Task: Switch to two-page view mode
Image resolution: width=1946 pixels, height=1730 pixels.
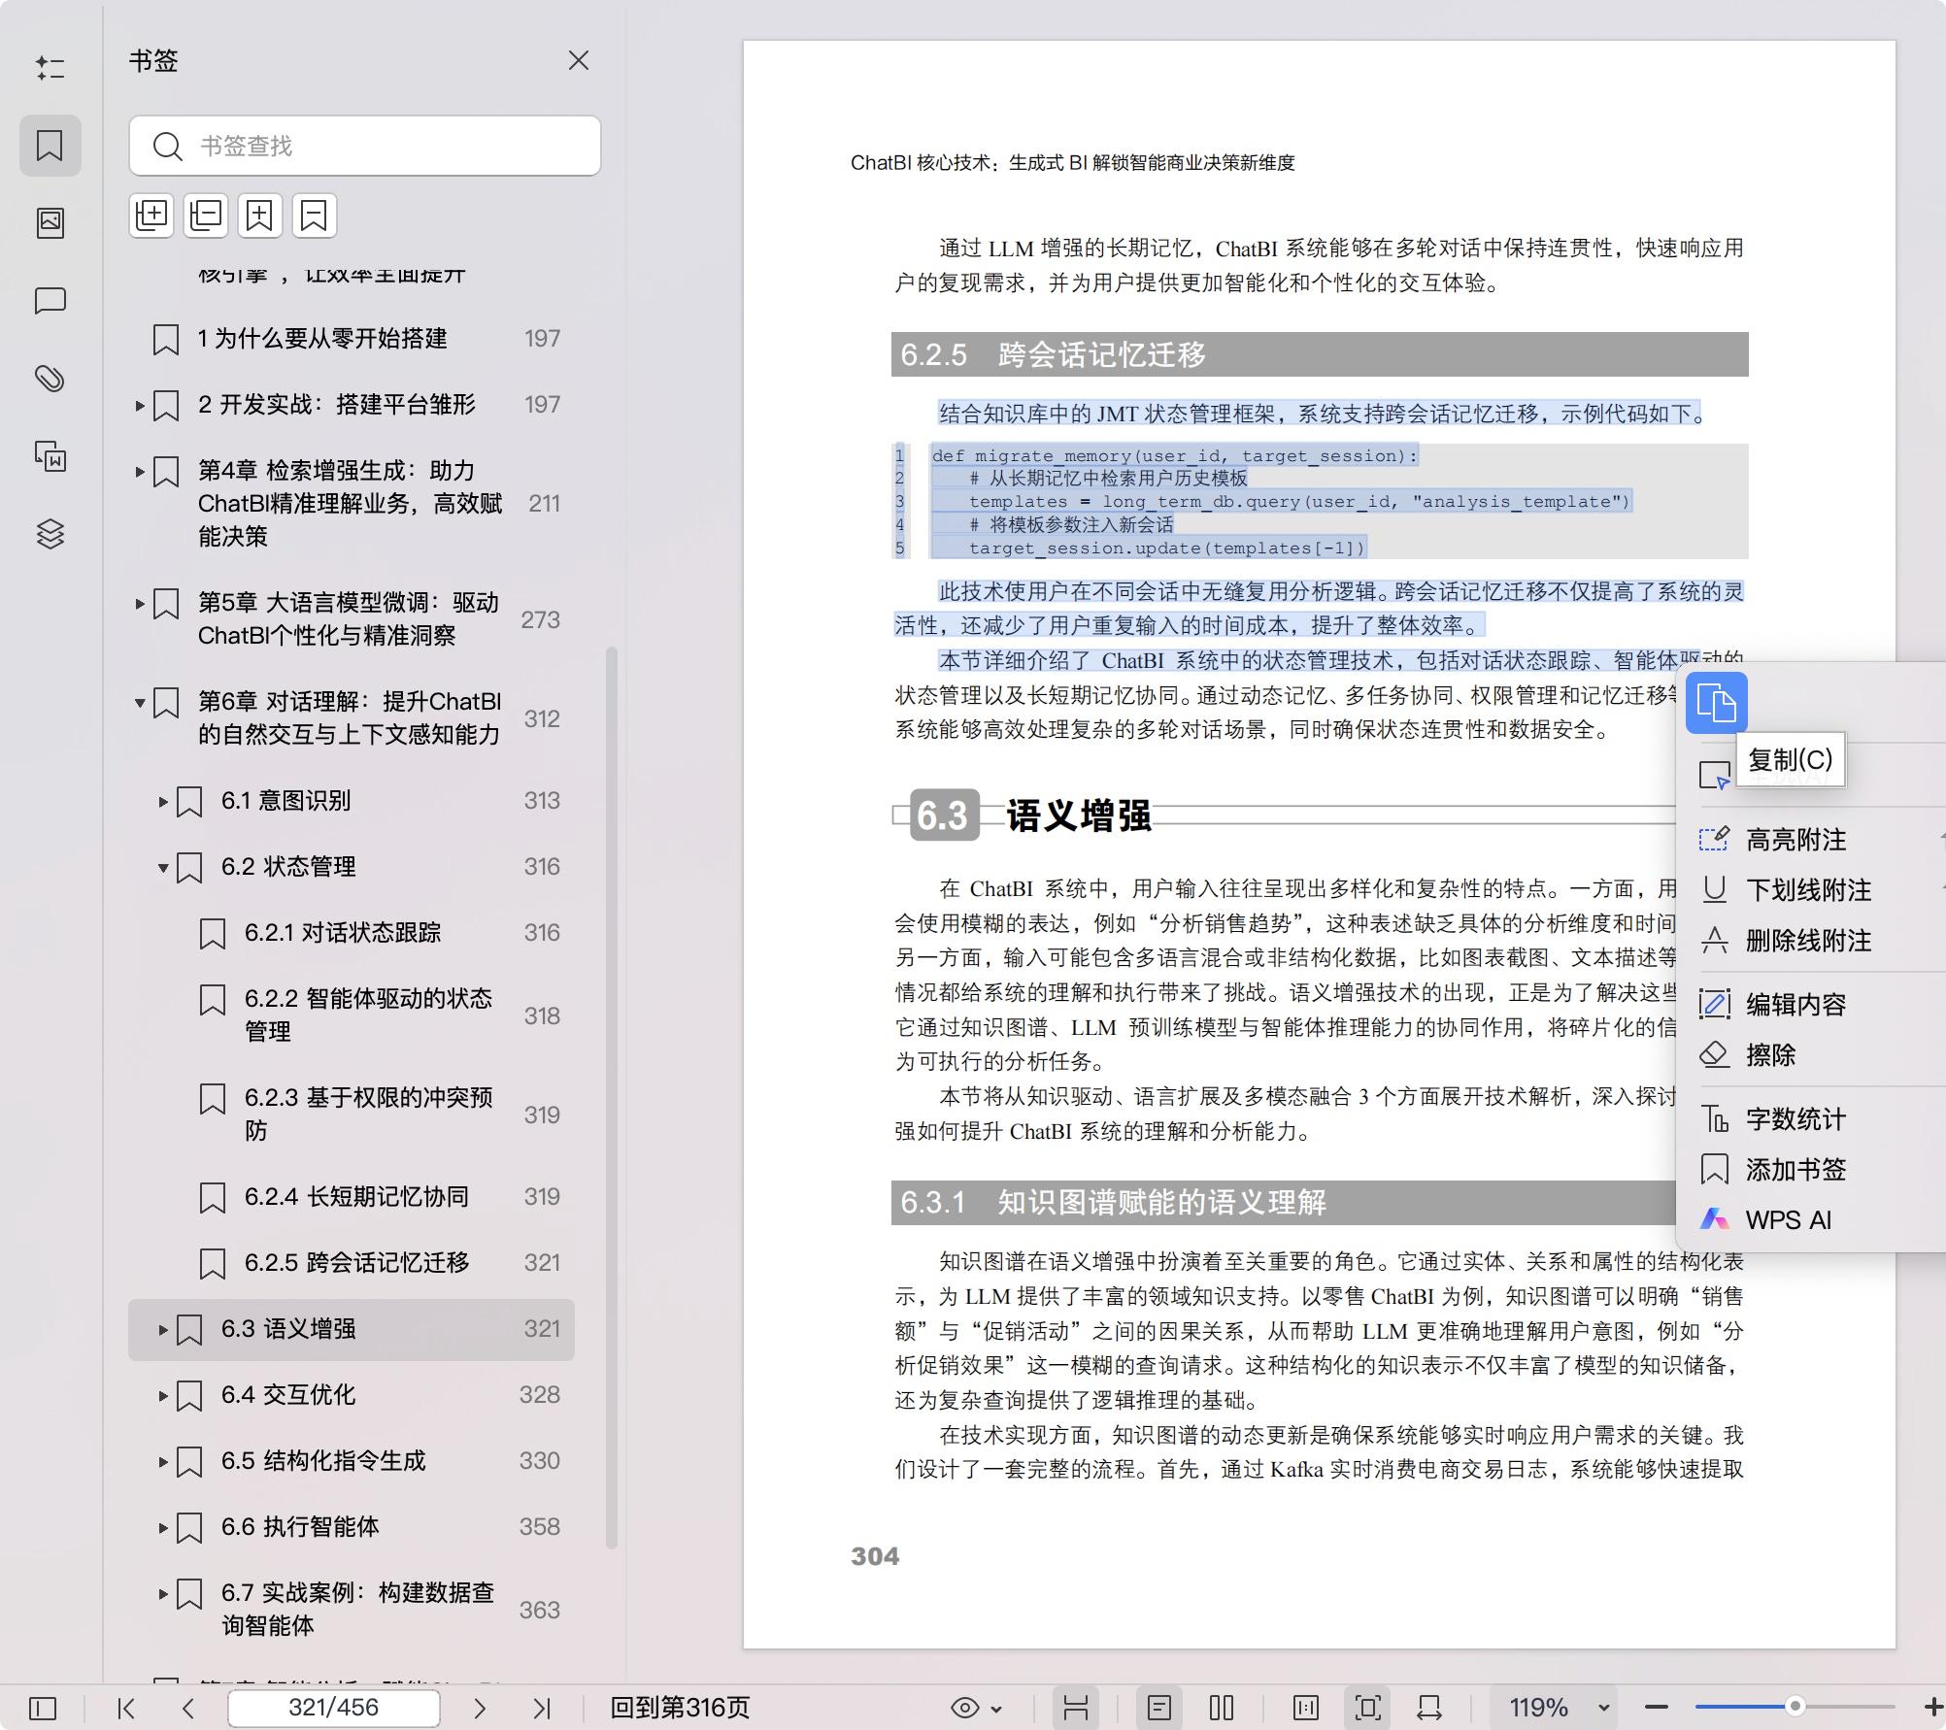Action: point(1222,1708)
